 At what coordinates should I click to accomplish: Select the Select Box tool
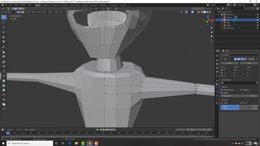pos(4,17)
